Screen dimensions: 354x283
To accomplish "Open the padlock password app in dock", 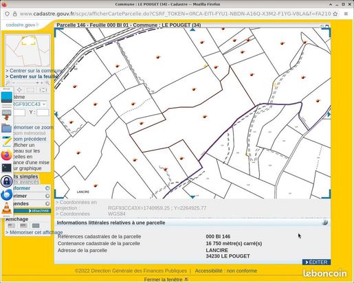I will pyautogui.click(x=6, y=181).
